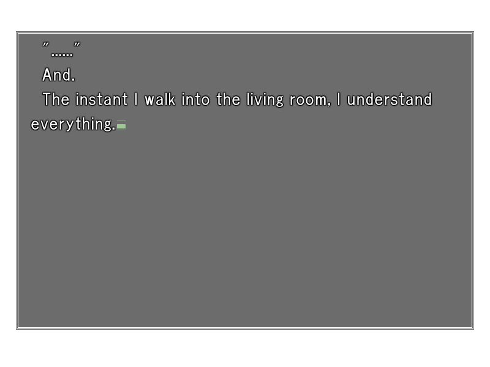Viewport: 490px width, 367px height.
Task: Click the left white border of the text frame
Action: pyautogui.click(x=17, y=180)
